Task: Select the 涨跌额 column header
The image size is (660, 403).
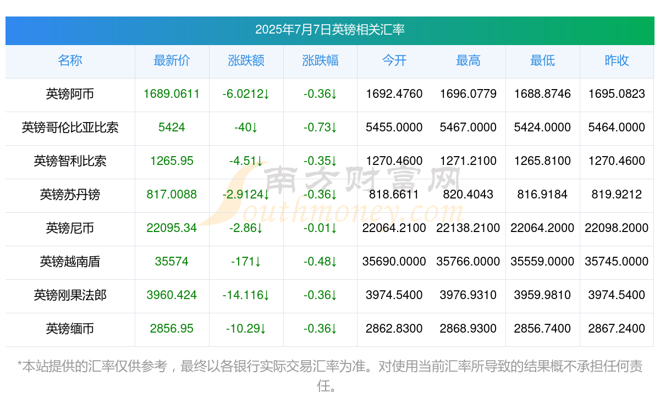Action: (246, 61)
